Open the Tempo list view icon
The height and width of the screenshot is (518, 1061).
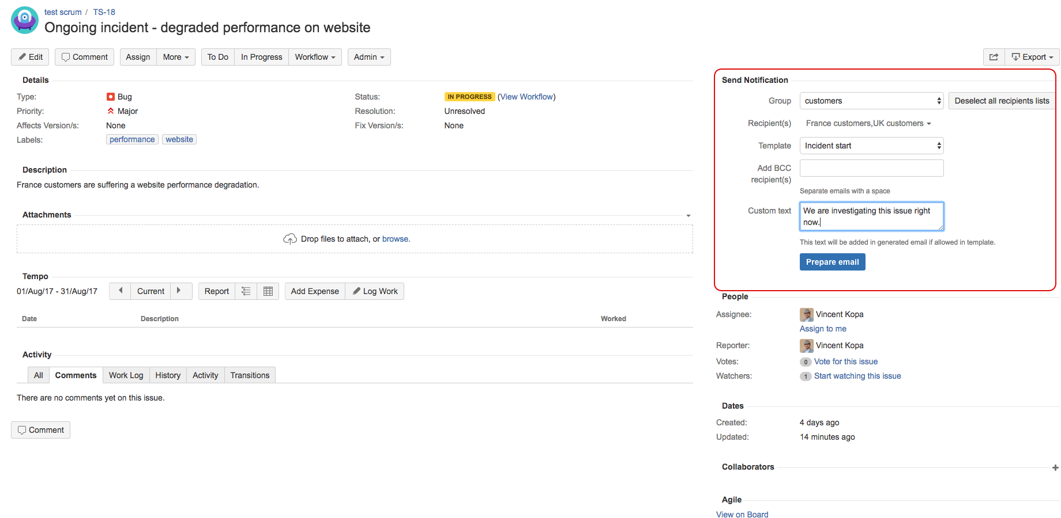[x=246, y=291]
